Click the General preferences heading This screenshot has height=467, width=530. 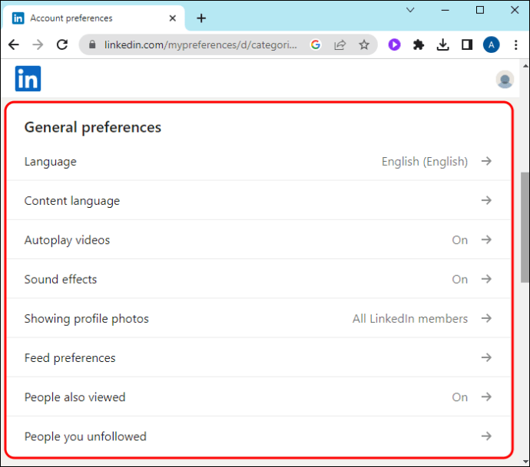point(93,127)
